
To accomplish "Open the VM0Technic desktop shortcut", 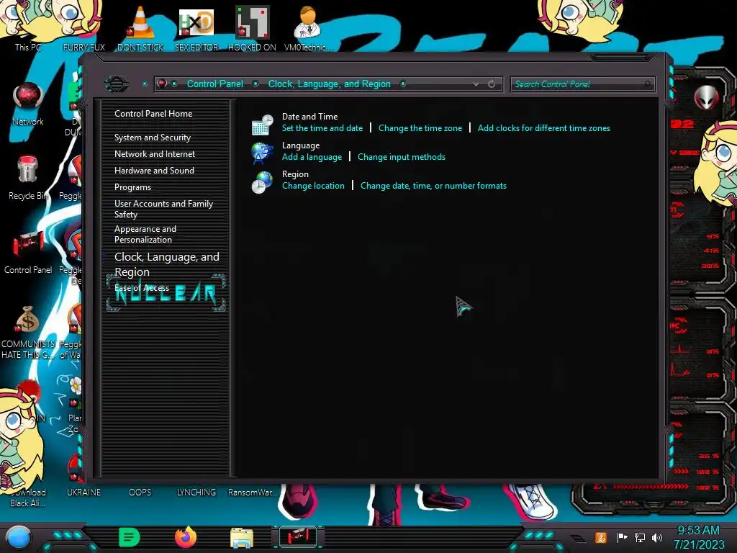I will click(x=308, y=28).
